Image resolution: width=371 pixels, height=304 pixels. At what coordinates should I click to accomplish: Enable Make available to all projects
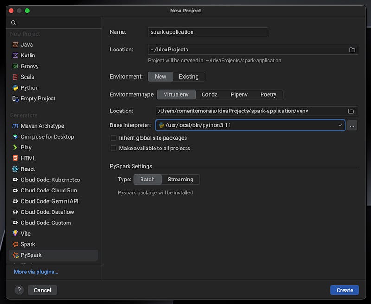pos(114,148)
